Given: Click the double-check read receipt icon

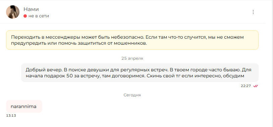Looking at the screenshot, I should [256, 86].
